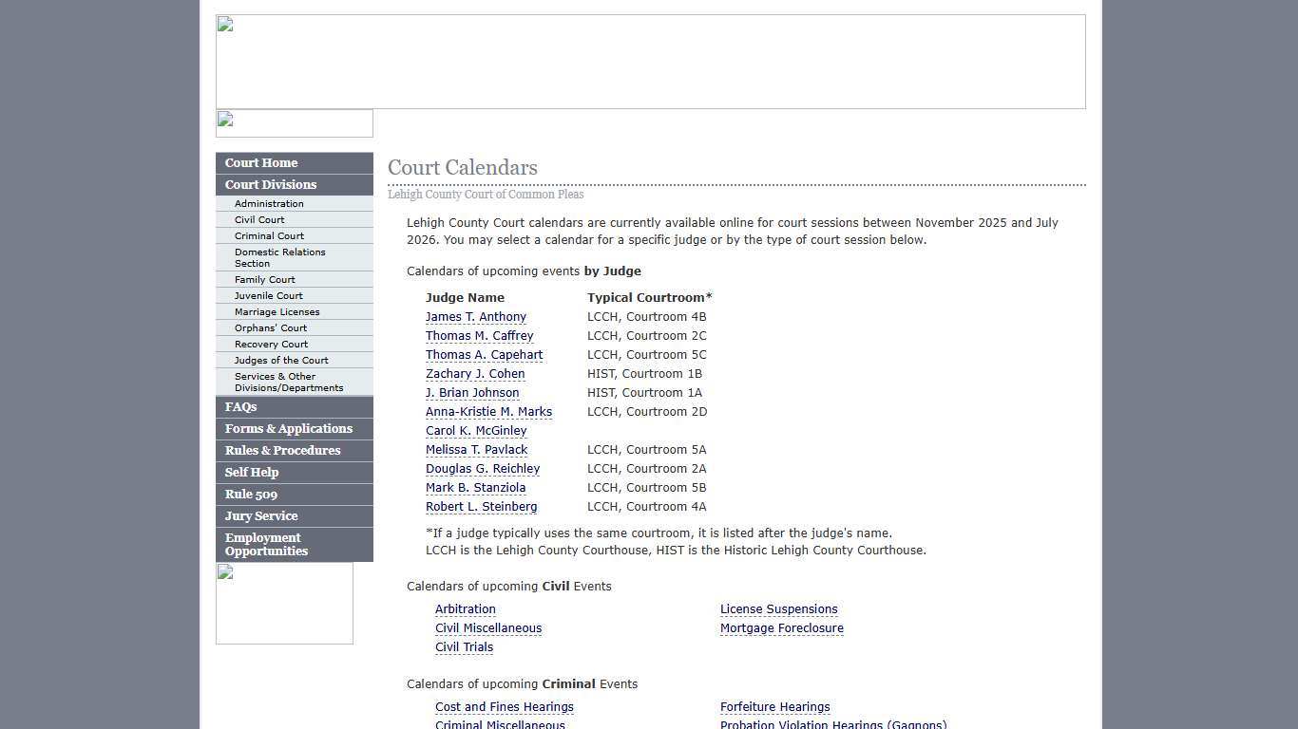View Rules & Procedures

[x=280, y=450]
